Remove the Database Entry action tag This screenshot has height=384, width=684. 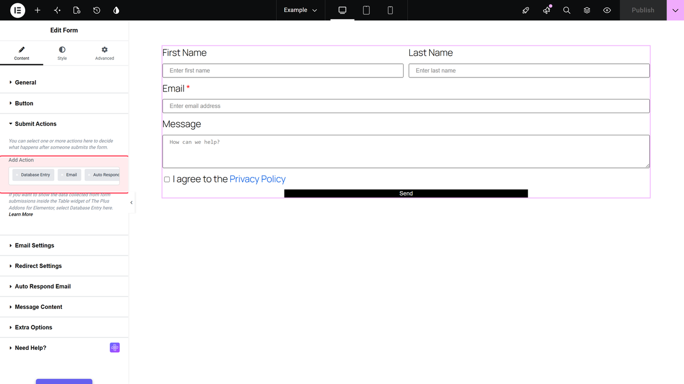[x=17, y=175]
